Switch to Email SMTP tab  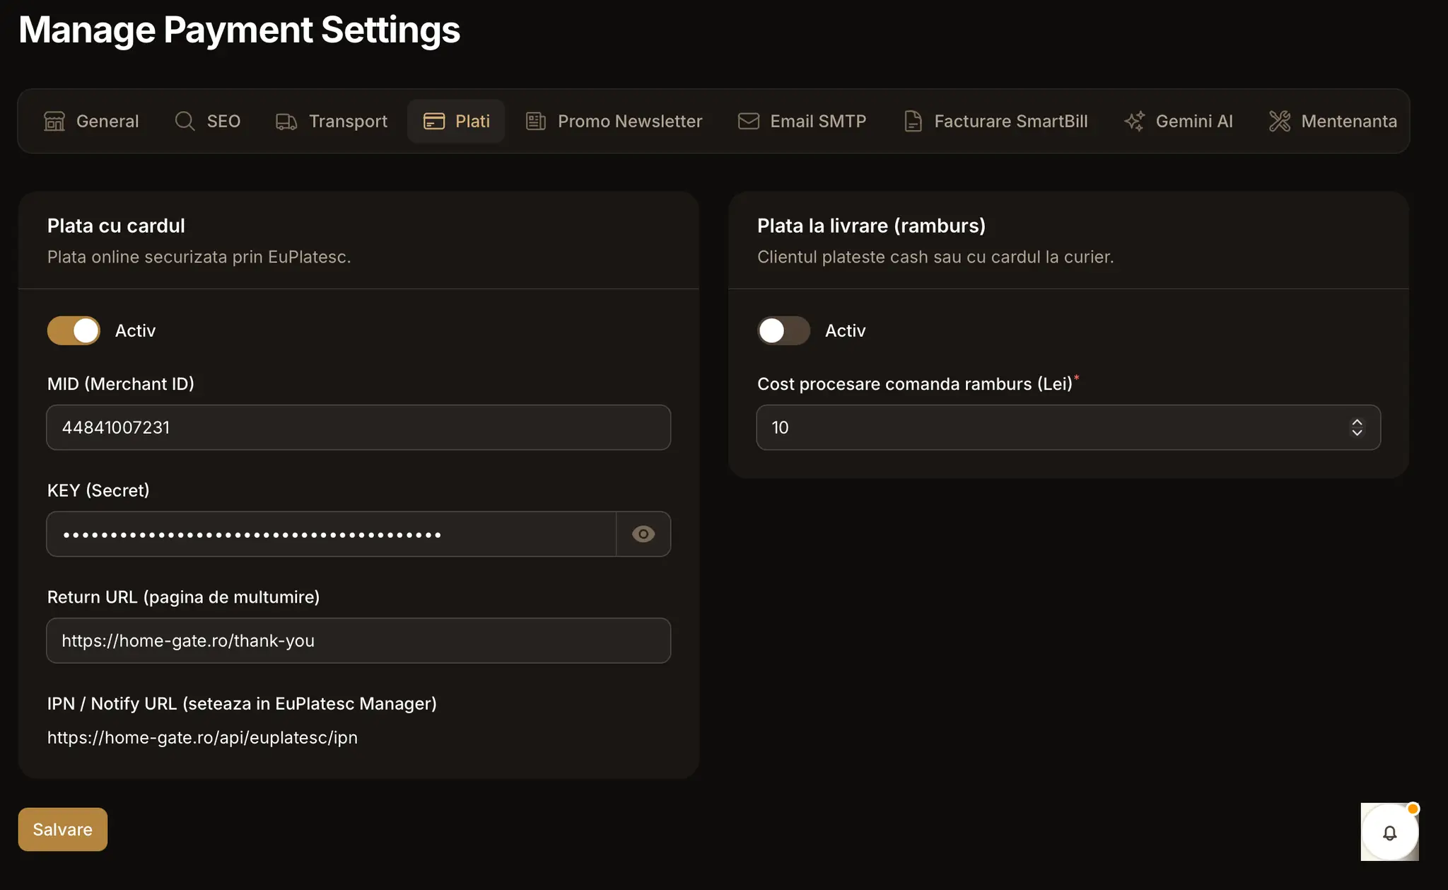pyautogui.click(x=802, y=122)
